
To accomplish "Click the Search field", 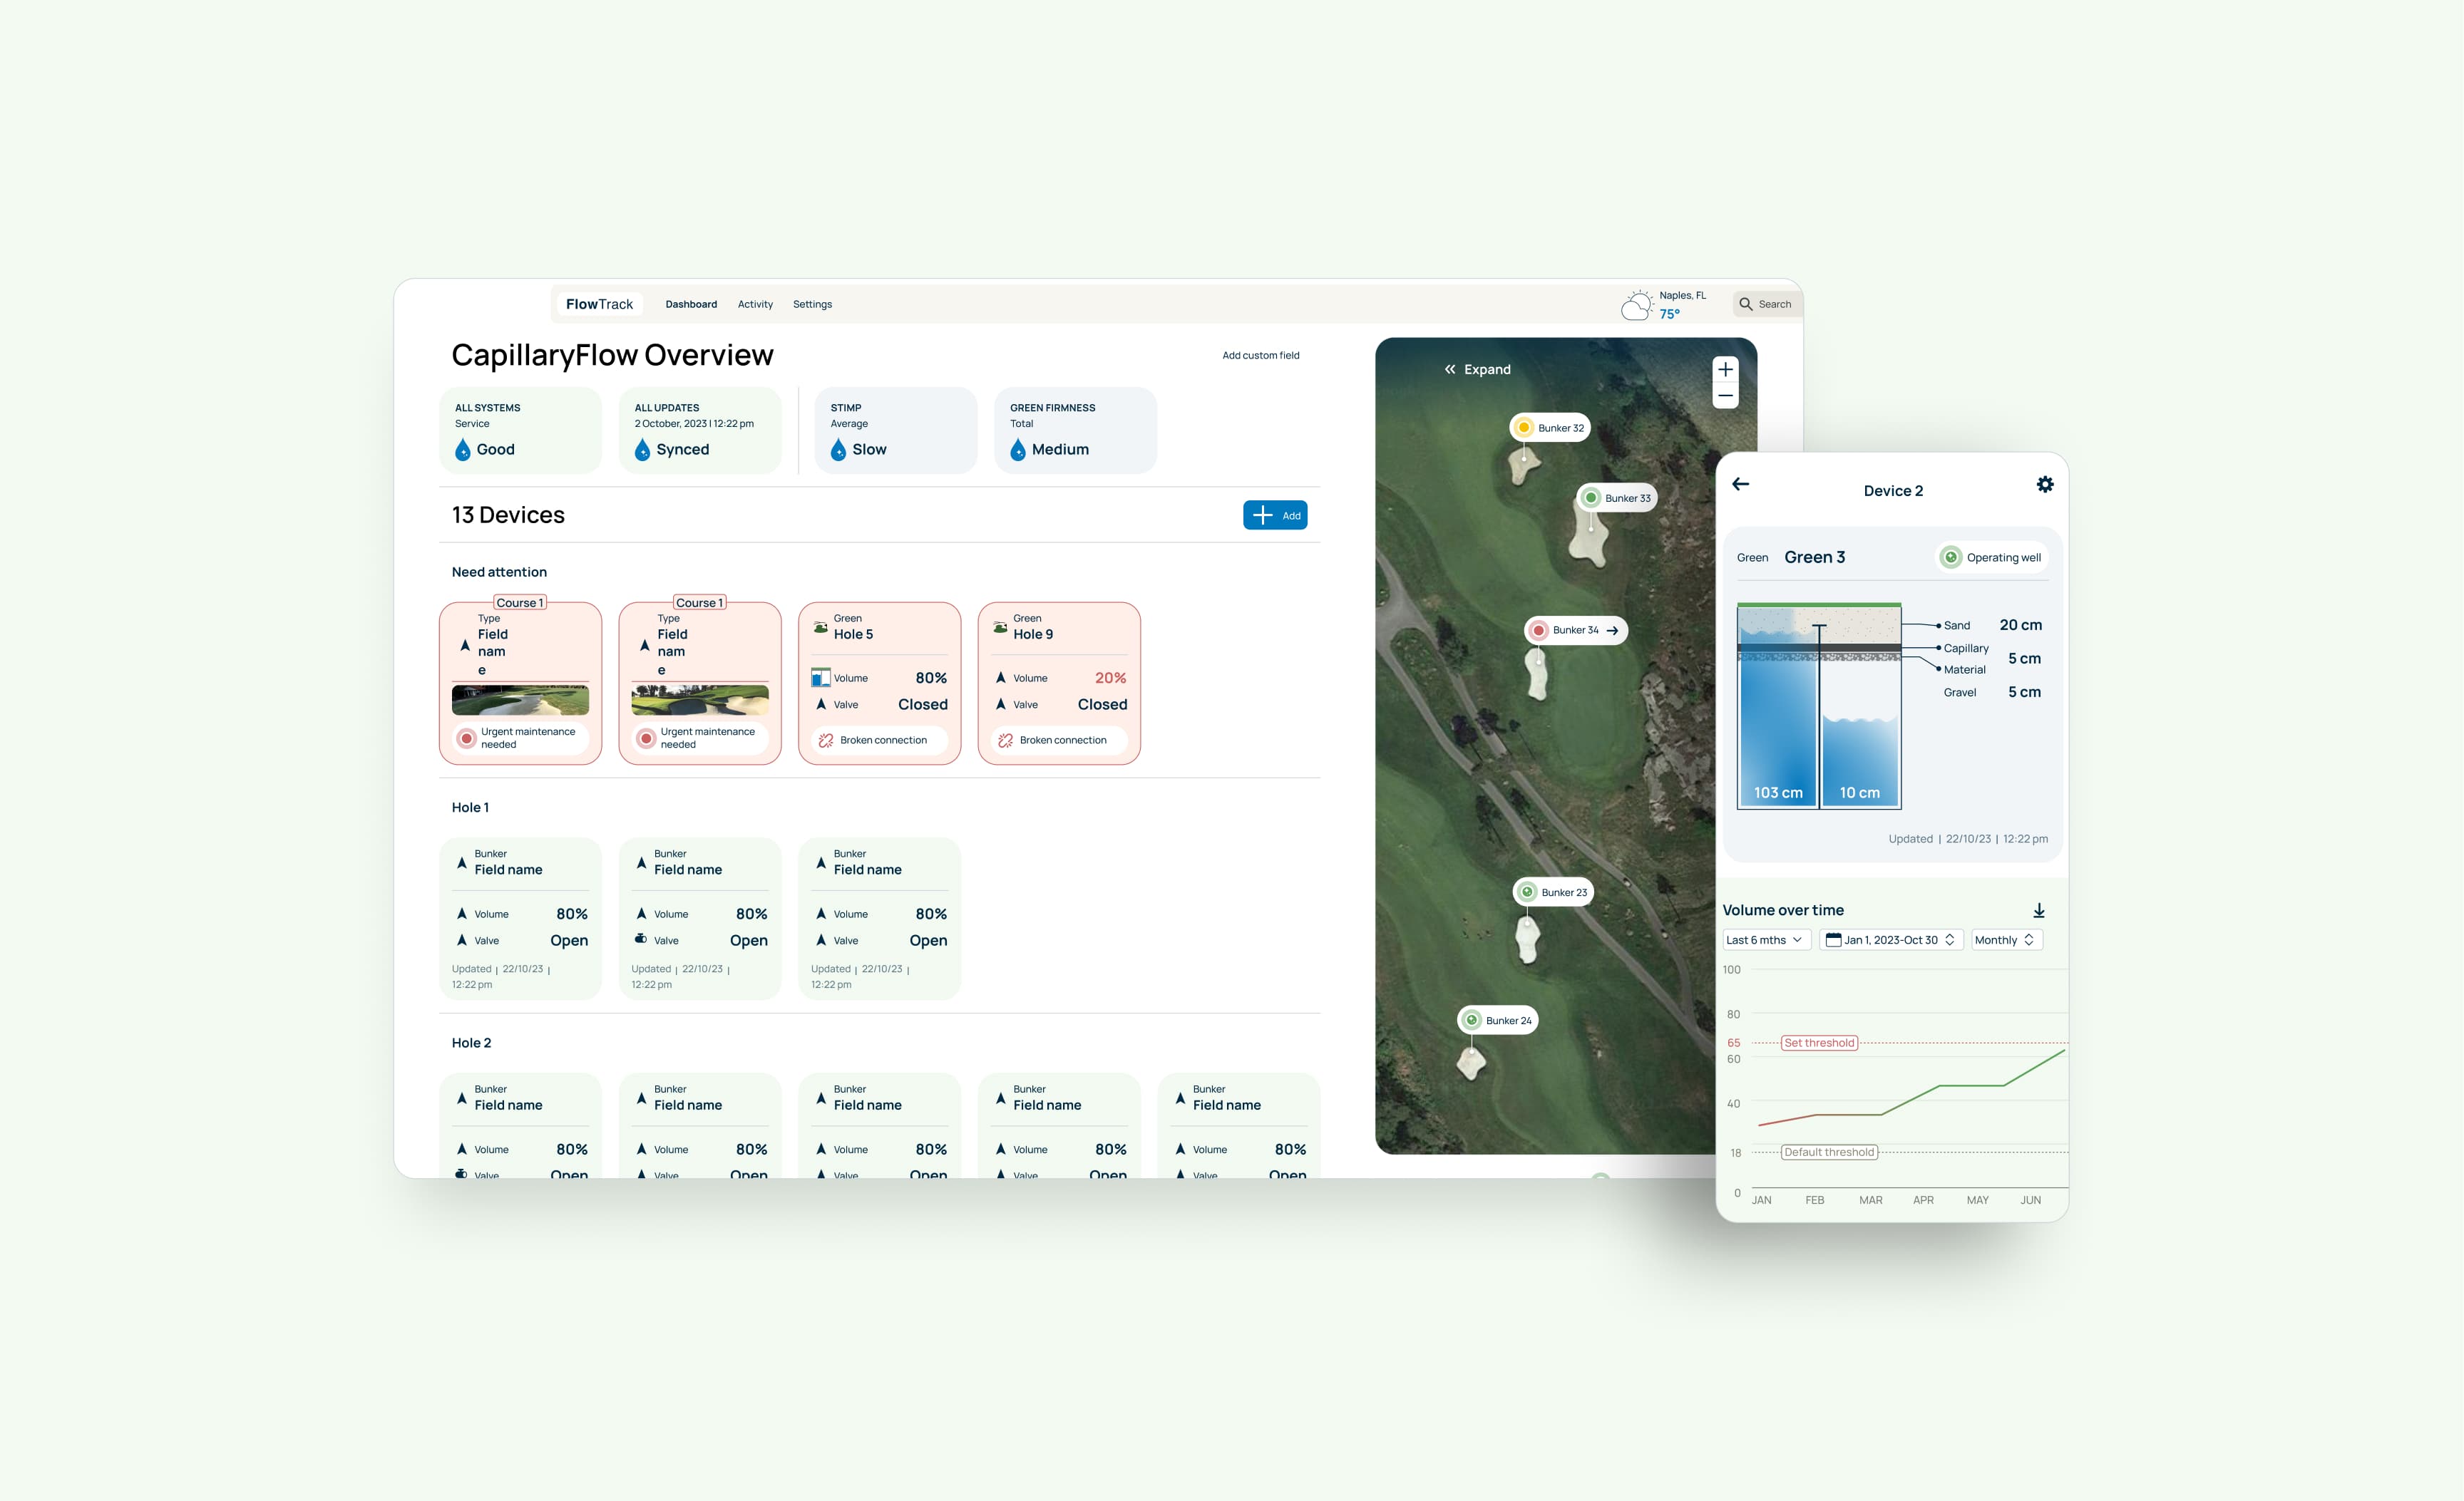I will coord(1766,305).
